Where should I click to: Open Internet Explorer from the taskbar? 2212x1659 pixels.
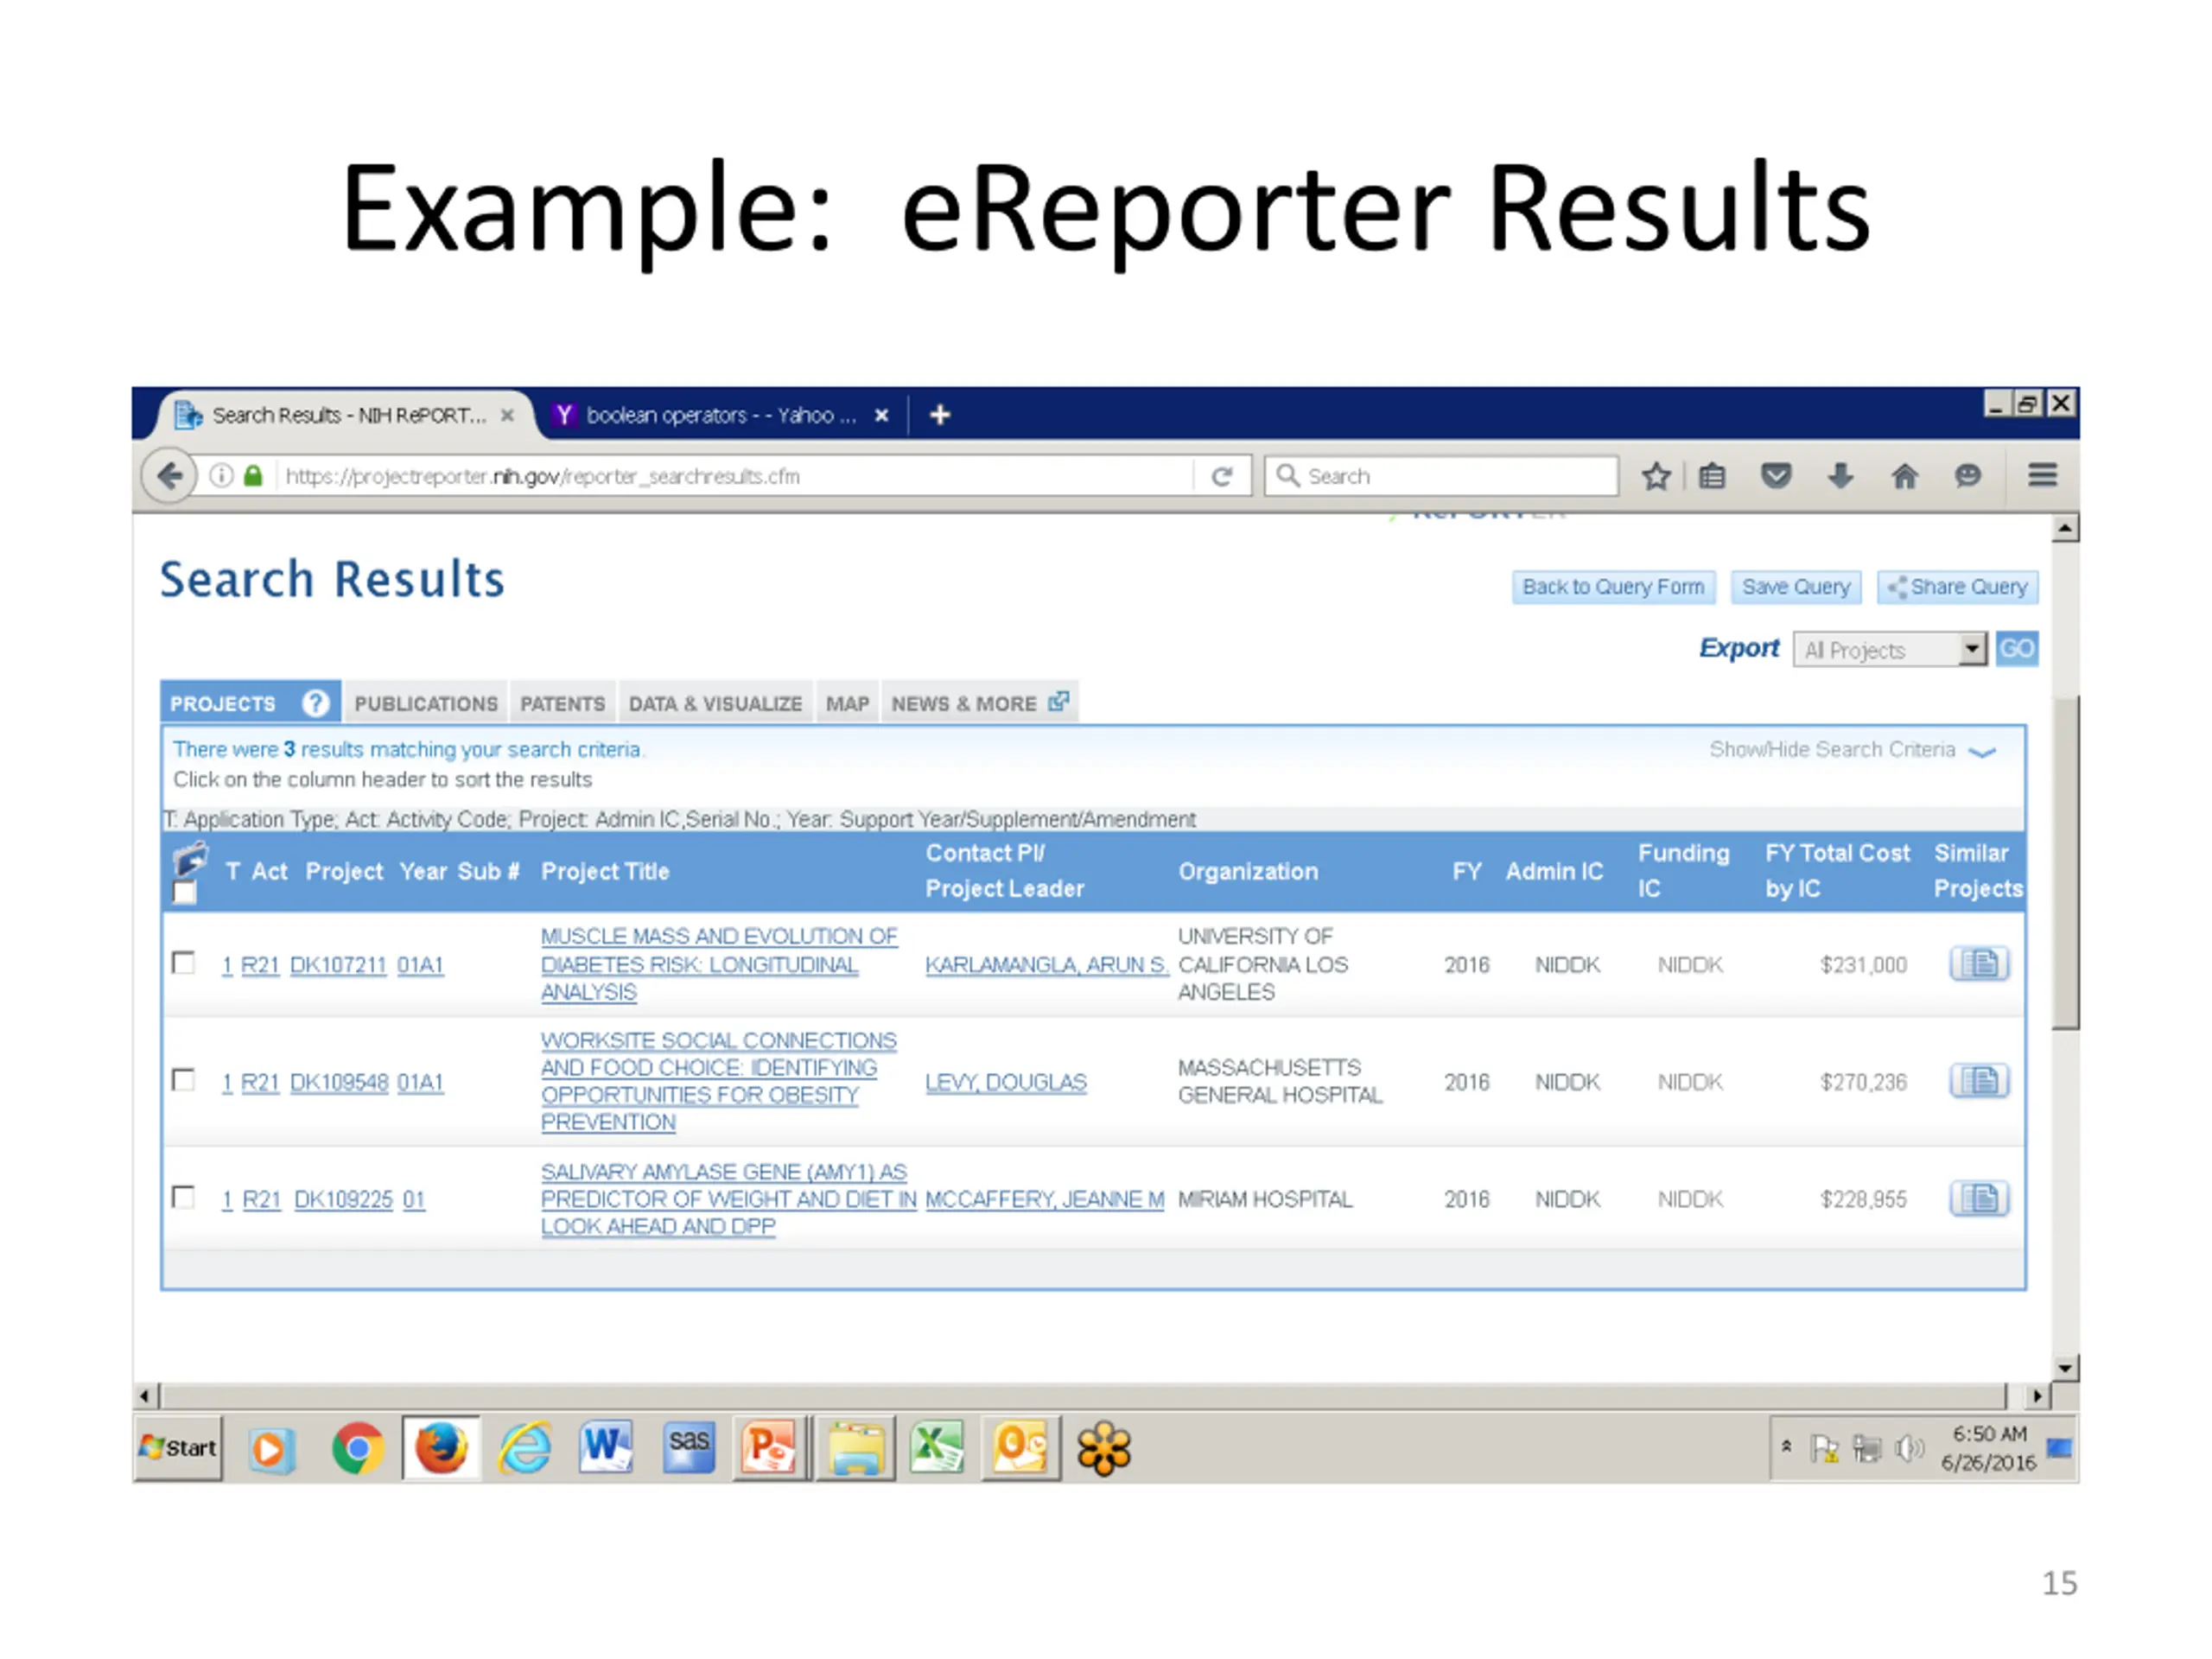tap(525, 1448)
